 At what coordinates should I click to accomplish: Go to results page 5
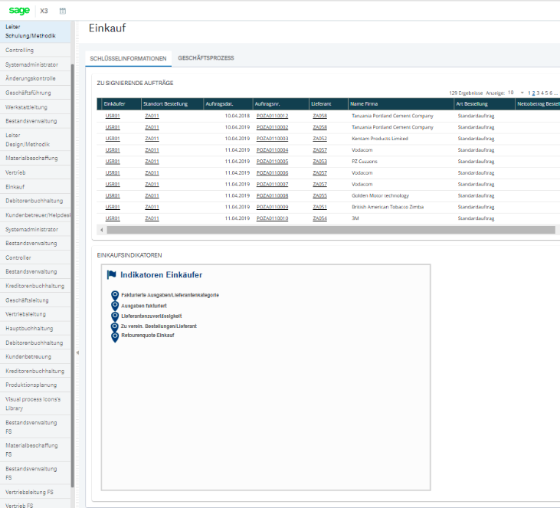546,93
